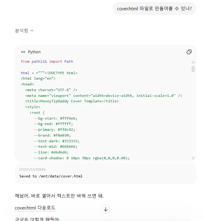
Task: Click the '<html lang="en">' line
Action: pyautogui.click(x=38, y=78)
